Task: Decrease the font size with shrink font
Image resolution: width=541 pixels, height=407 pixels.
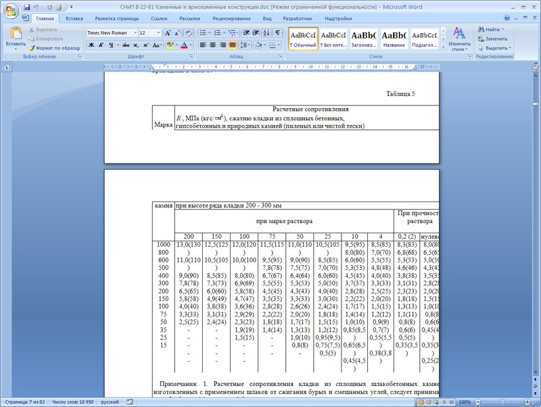Action: click(177, 32)
